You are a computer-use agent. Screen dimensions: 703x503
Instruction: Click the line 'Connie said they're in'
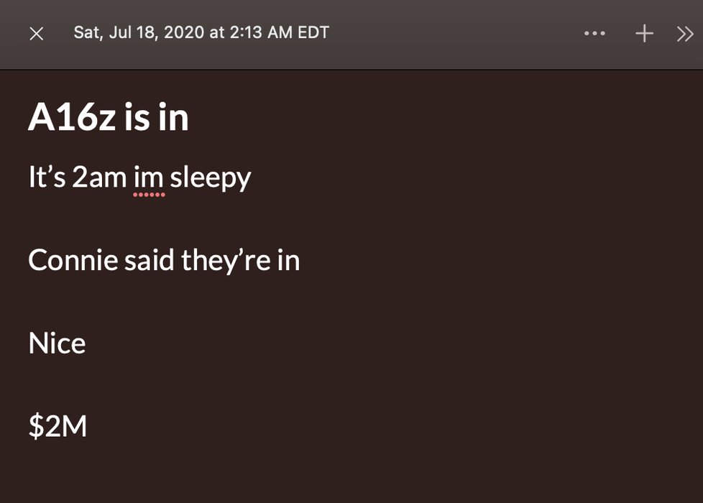coord(164,260)
